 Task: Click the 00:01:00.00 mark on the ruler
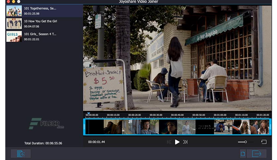tap(220, 115)
